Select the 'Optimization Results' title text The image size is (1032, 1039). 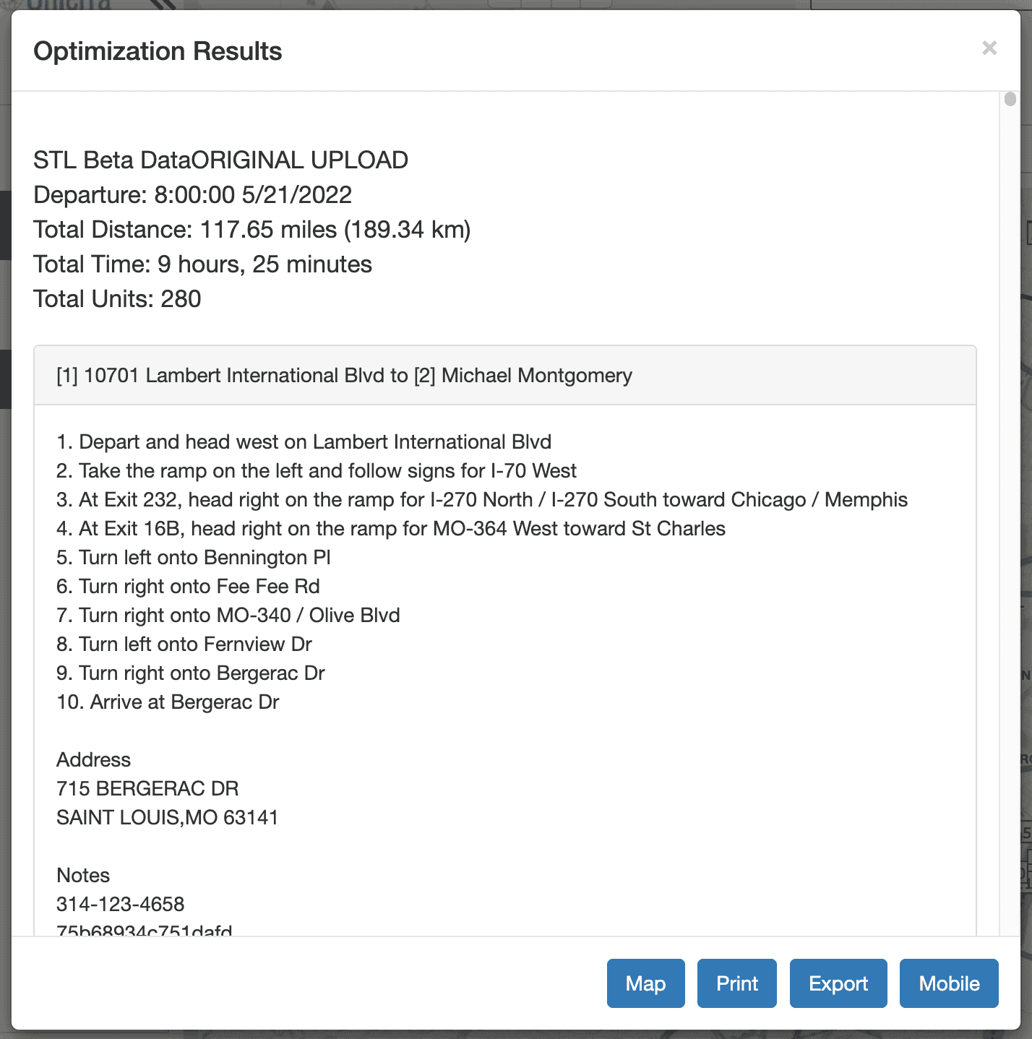click(x=158, y=51)
